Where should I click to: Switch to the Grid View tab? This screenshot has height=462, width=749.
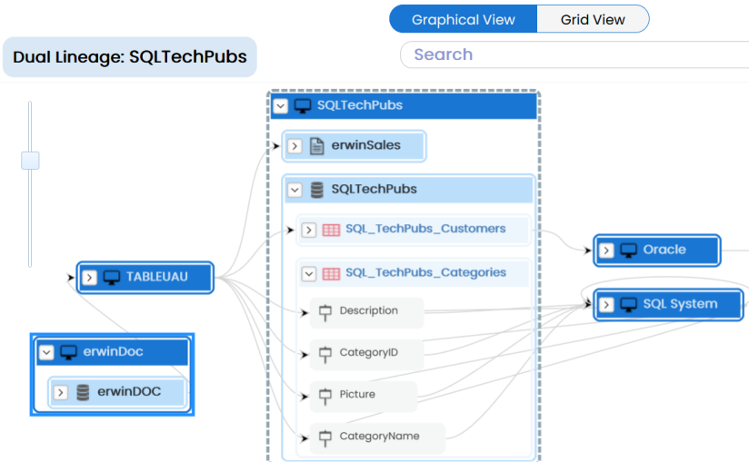tap(593, 19)
